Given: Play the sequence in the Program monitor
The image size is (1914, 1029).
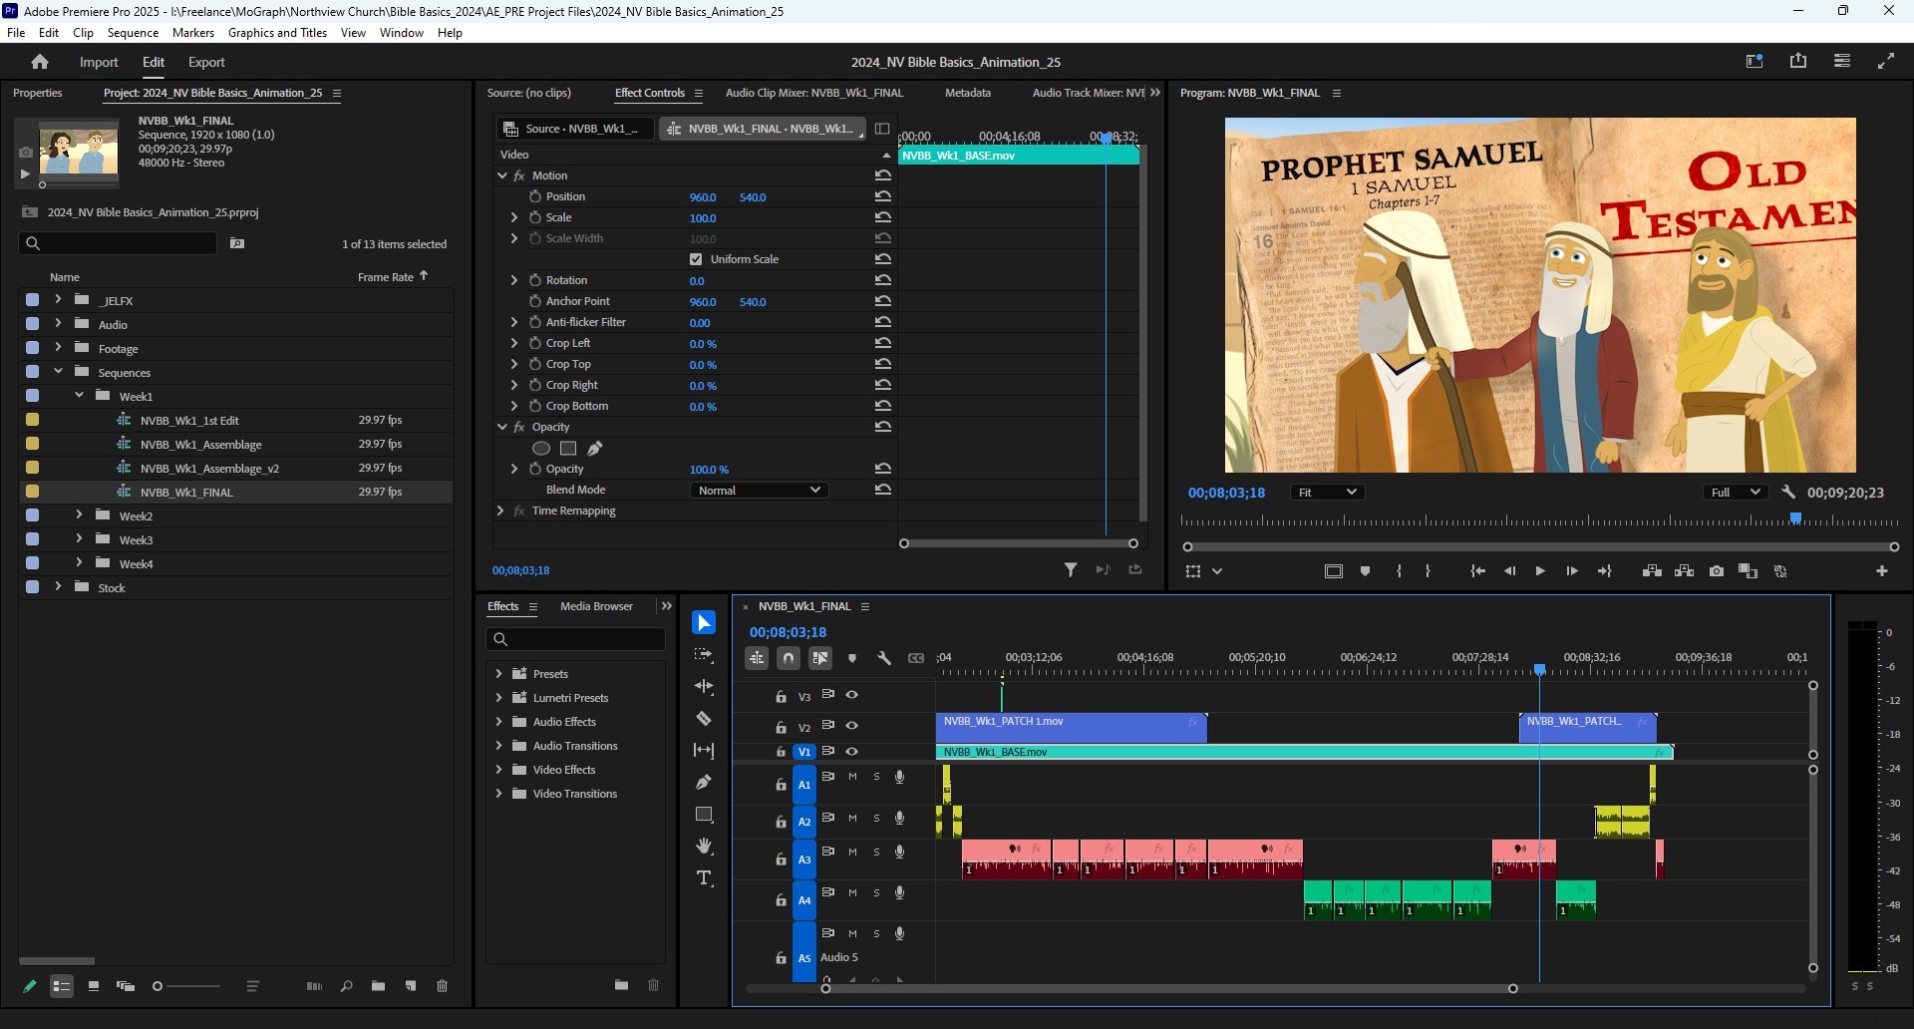Looking at the screenshot, I should (1540, 570).
